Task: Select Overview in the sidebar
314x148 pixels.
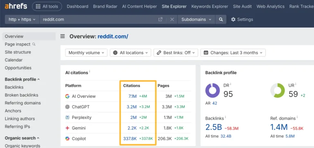Action: [29, 36]
